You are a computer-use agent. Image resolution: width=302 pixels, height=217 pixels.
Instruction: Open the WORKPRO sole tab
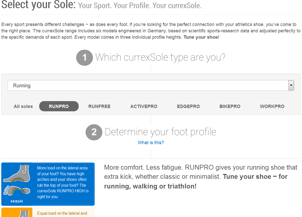[x=272, y=106]
